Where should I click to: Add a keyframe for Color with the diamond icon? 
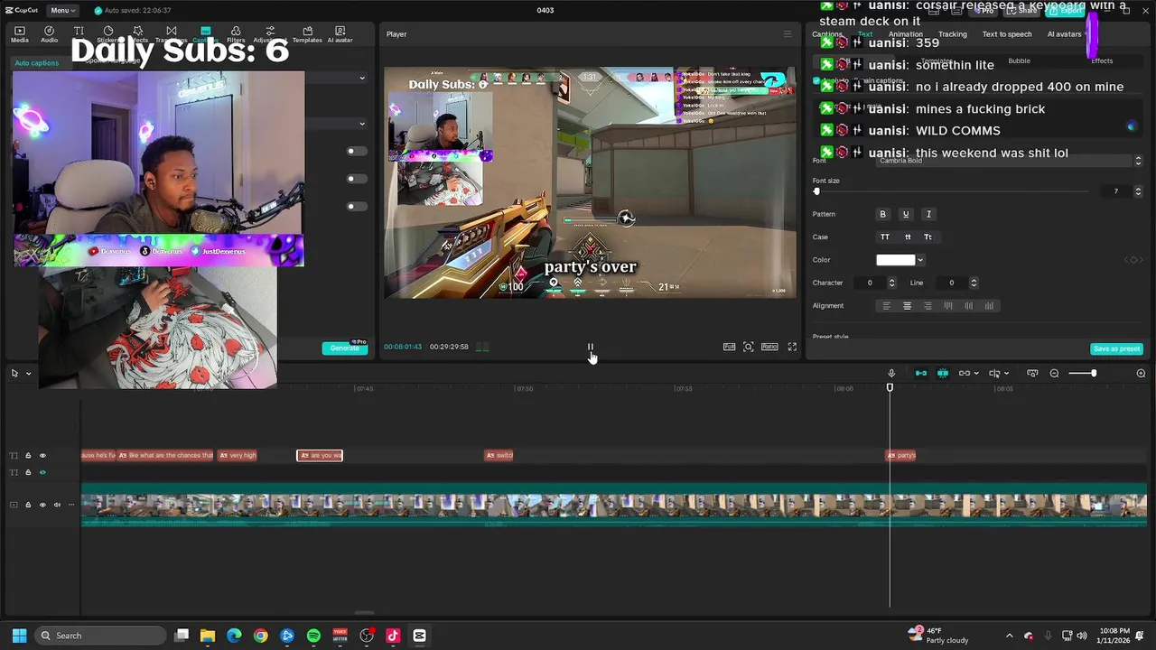click(1133, 260)
